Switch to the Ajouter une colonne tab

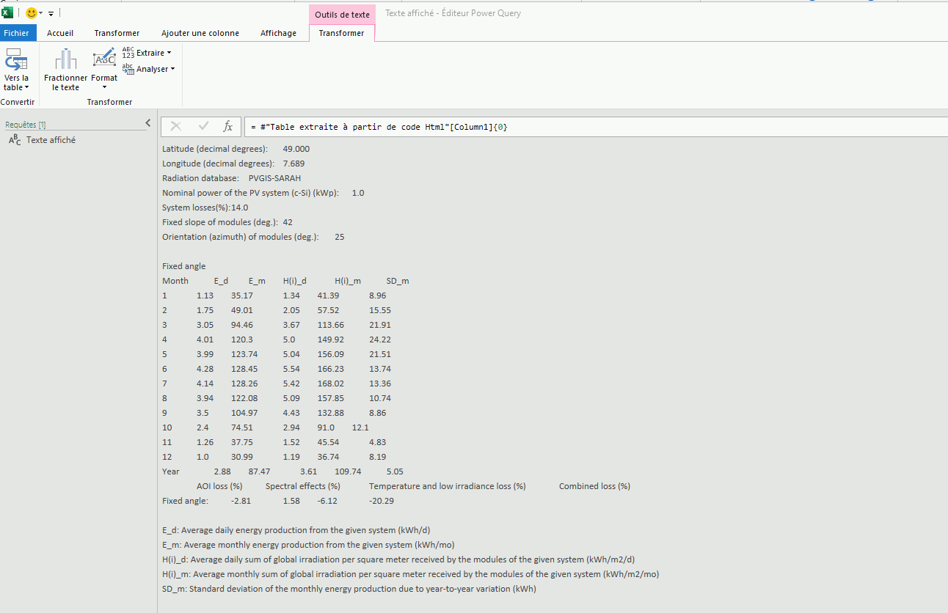pyautogui.click(x=200, y=33)
